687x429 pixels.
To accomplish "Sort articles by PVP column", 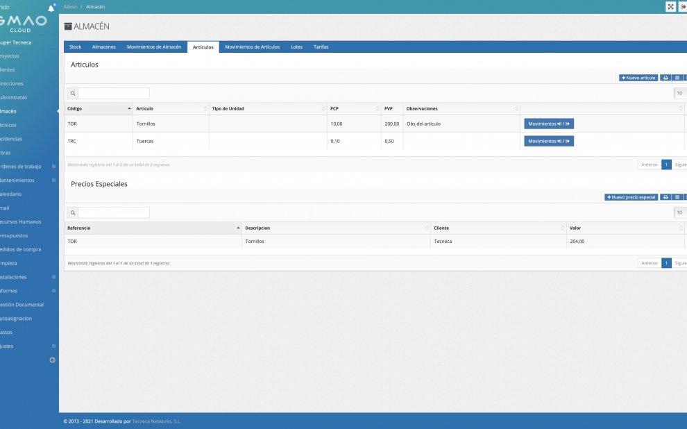I will pos(391,108).
